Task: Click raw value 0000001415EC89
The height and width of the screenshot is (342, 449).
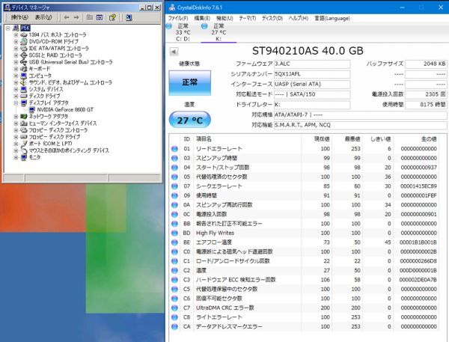Action: pos(418,186)
